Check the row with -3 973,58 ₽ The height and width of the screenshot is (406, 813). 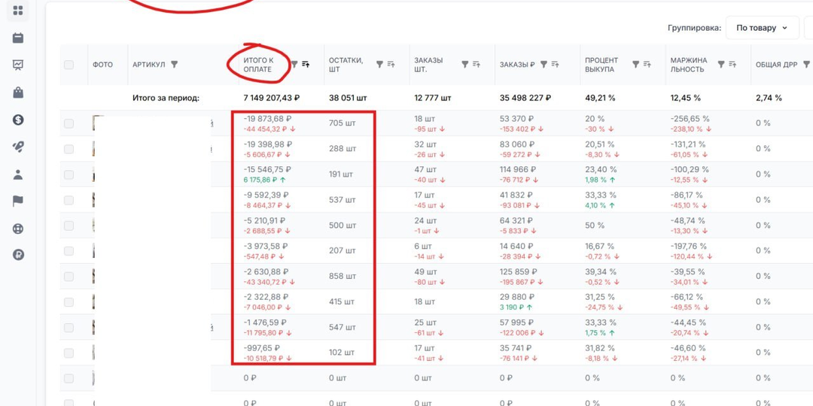click(x=69, y=250)
